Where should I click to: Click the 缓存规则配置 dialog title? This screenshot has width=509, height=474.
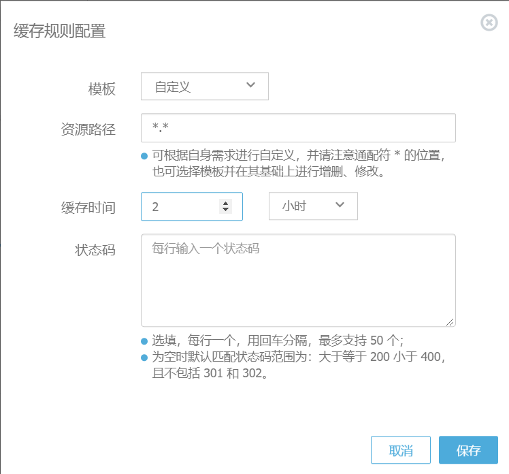(x=60, y=31)
